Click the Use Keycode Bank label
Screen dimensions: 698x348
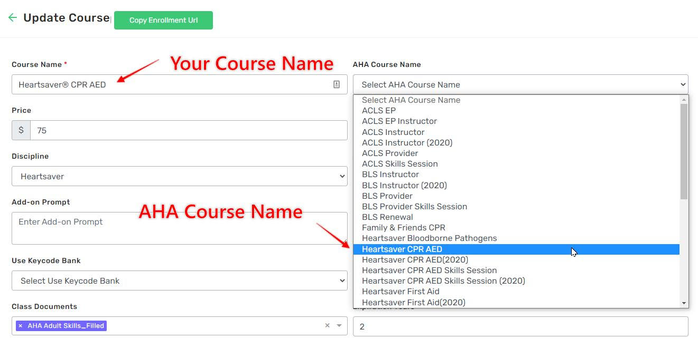tap(46, 260)
